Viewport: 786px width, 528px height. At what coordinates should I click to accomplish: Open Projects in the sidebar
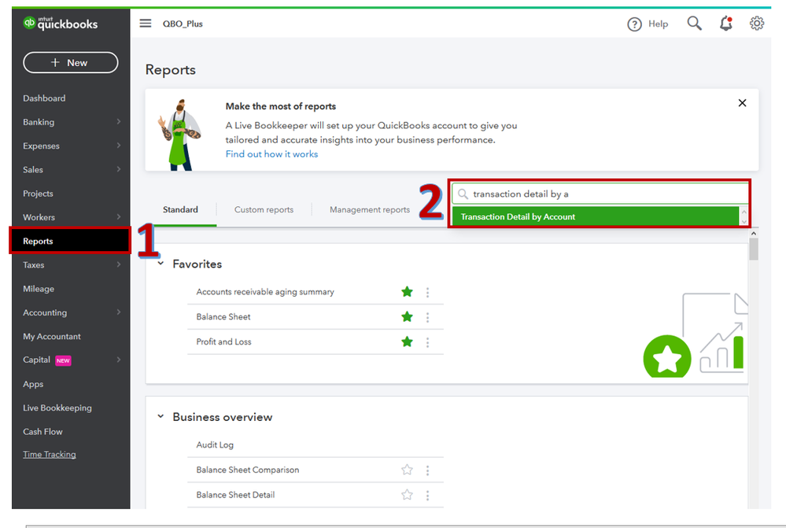(38, 194)
